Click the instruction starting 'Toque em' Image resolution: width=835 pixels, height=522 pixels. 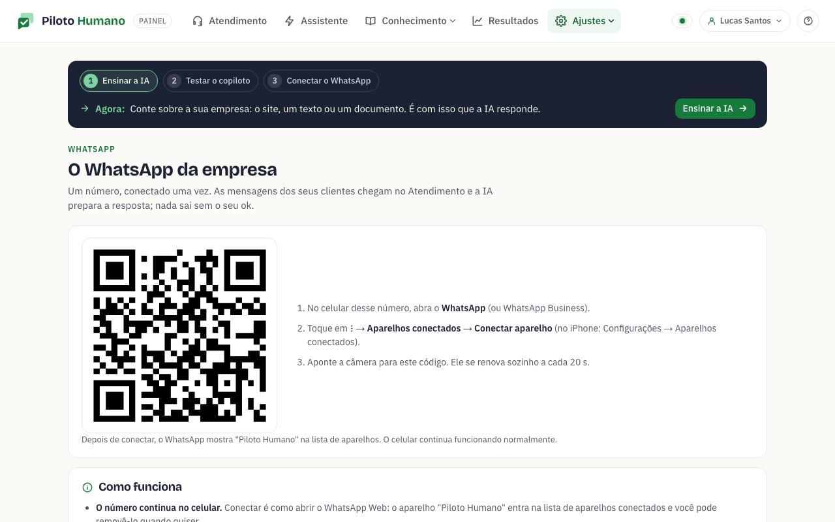coord(511,335)
